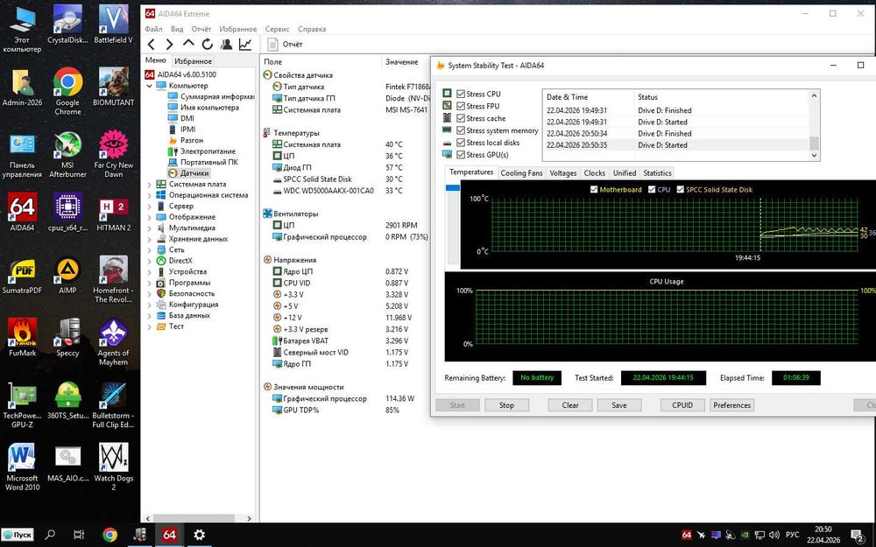This screenshot has height=547, width=876.
Task: Open Watch Dogs 2 desktop shortcut
Action: pyautogui.click(x=113, y=467)
